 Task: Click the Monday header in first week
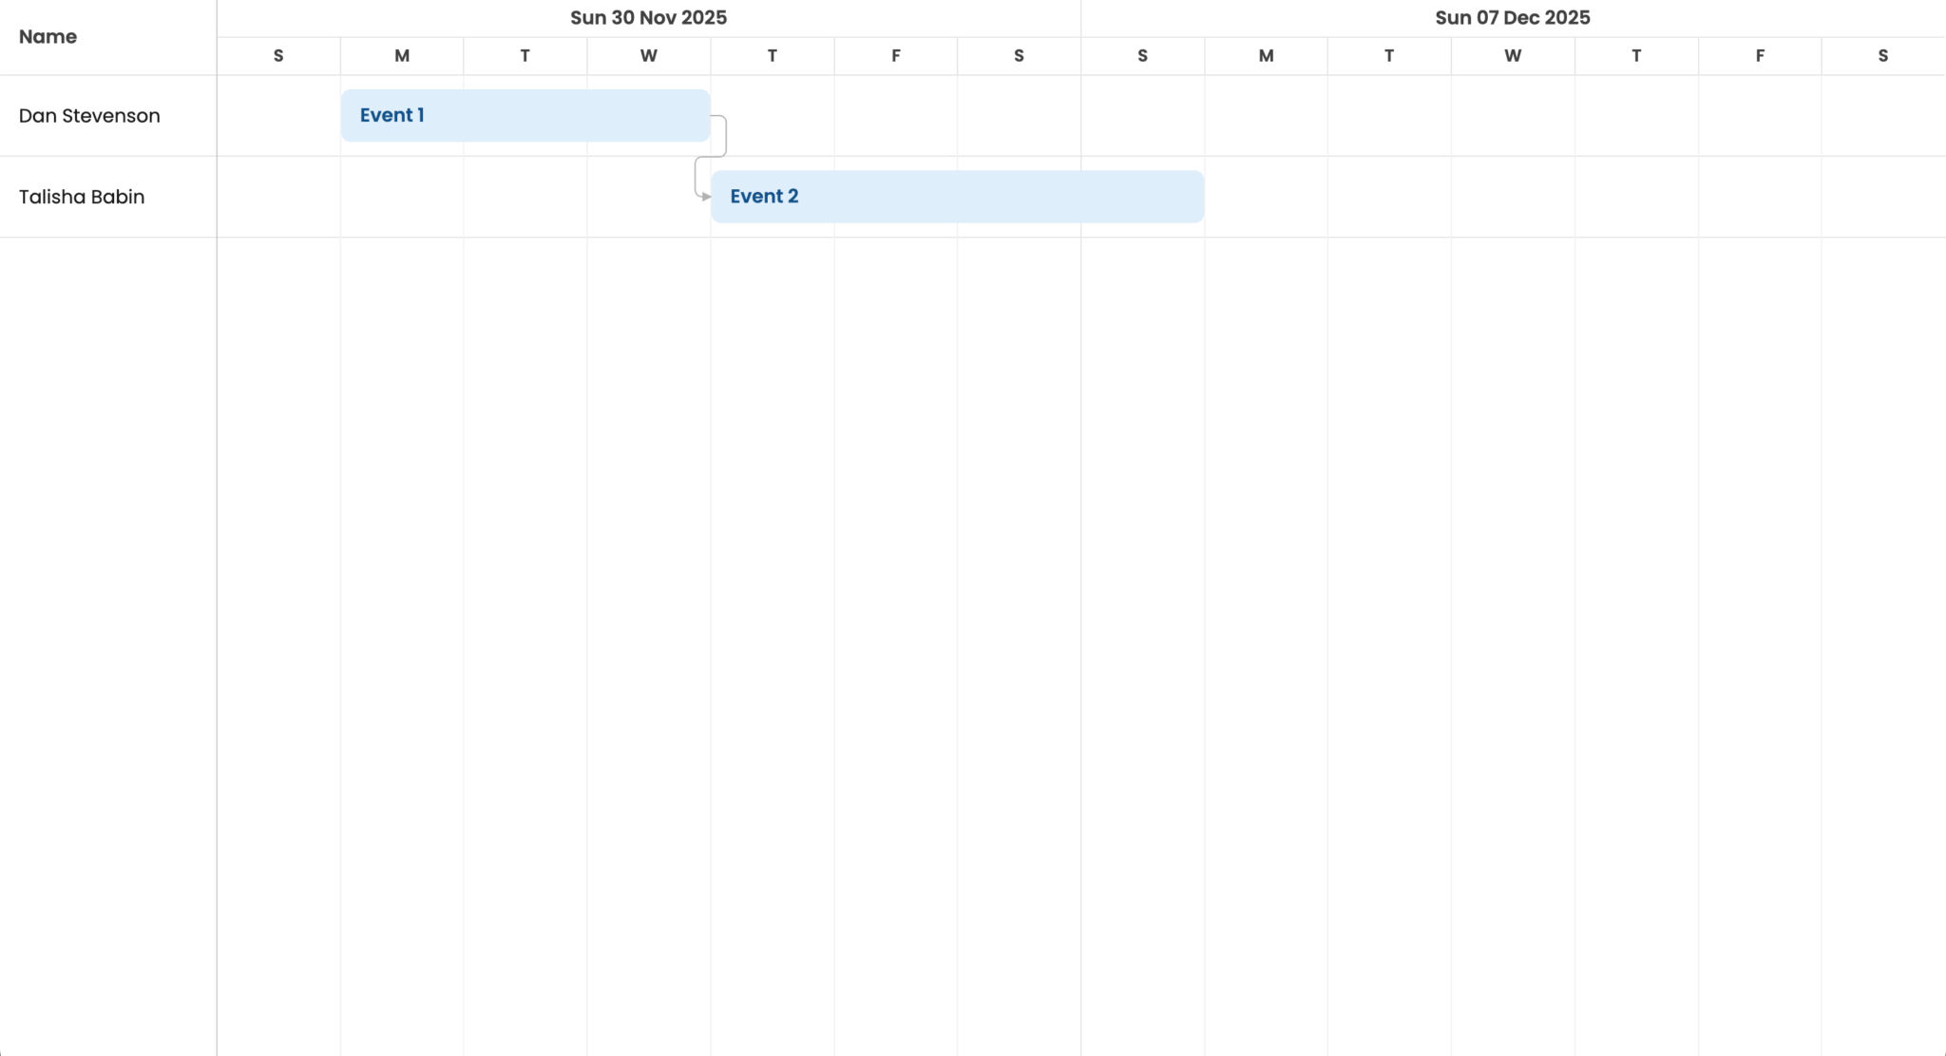click(x=402, y=56)
